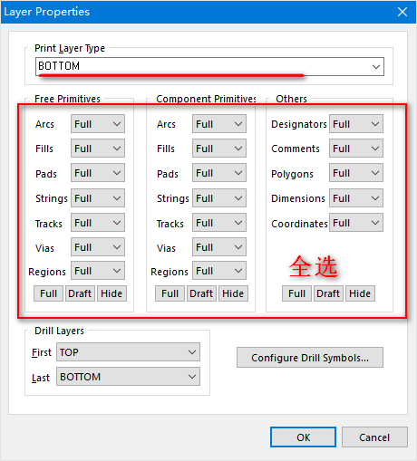Open Free Primitives Vias dropdown

point(98,247)
